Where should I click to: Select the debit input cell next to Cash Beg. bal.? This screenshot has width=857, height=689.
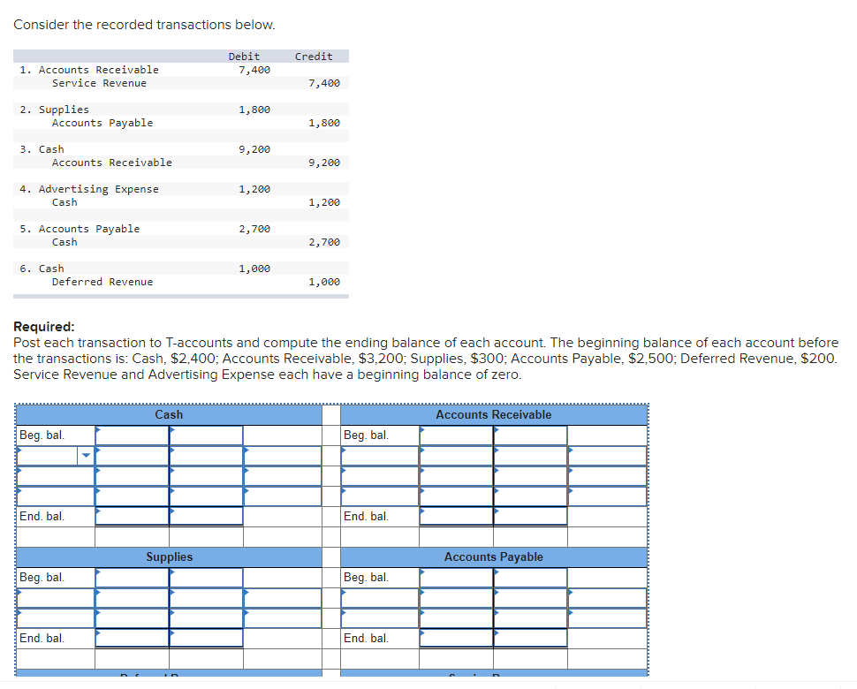(131, 435)
